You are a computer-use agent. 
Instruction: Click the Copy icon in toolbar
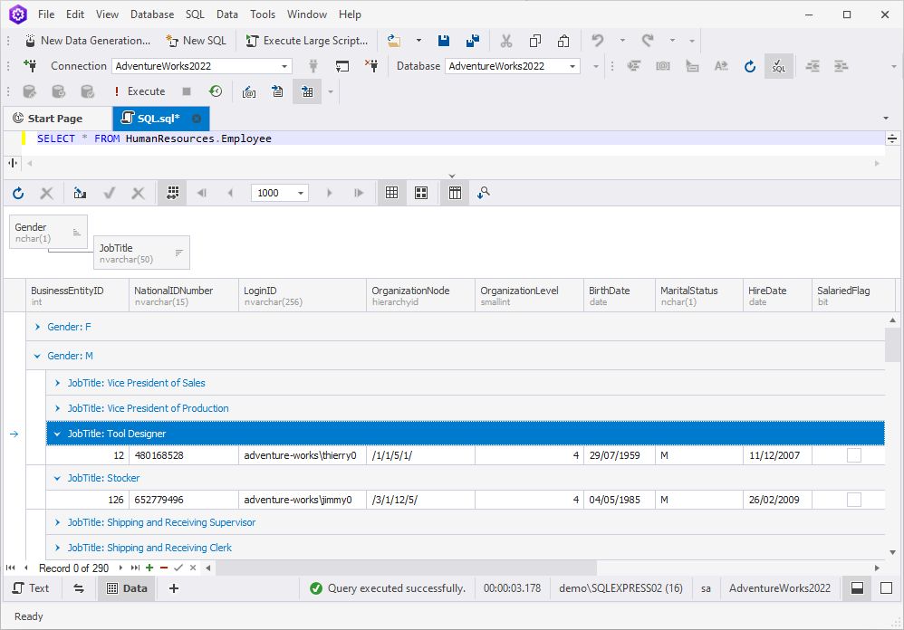click(535, 41)
